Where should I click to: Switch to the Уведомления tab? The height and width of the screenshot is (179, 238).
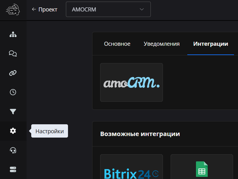pyautogui.click(x=162, y=44)
